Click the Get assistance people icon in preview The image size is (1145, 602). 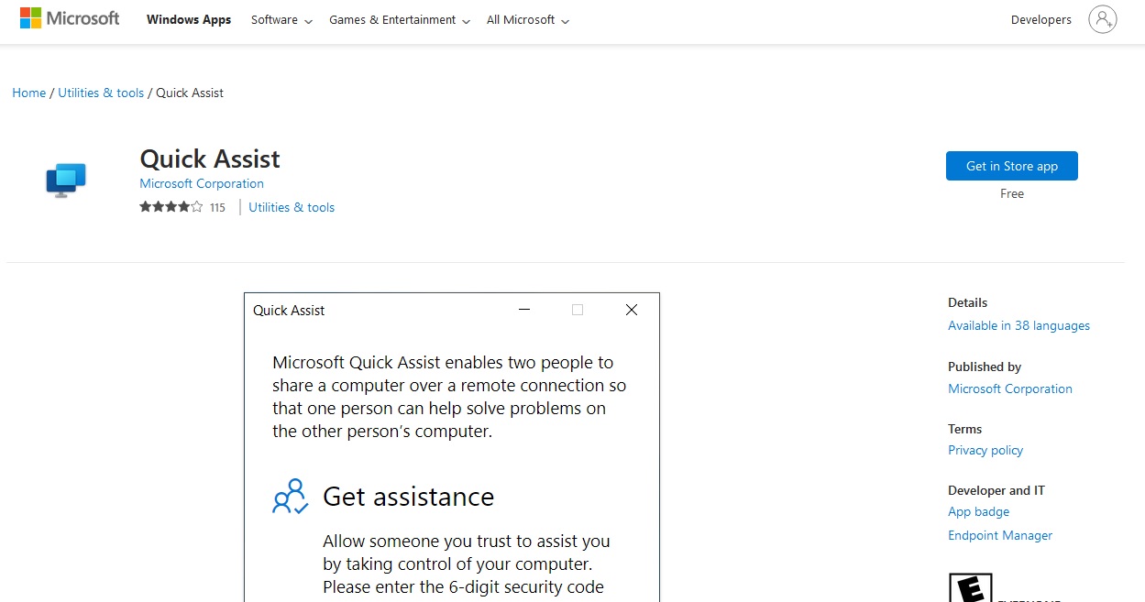click(x=290, y=496)
